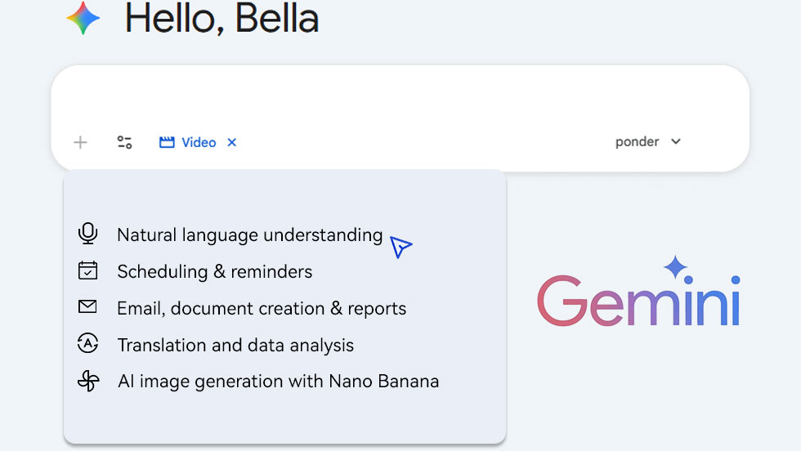Image resolution: width=801 pixels, height=451 pixels.
Task: Click the Gemini sparkle icon beside the greeting
Action: 83,18
